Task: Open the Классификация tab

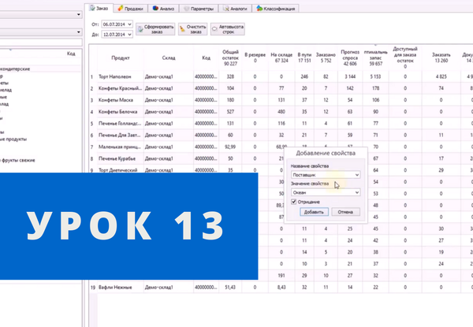Action: tap(275, 9)
